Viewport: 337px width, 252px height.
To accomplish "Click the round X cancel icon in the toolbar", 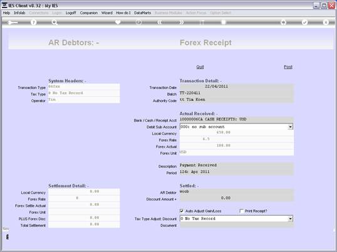I will pyautogui.click(x=326, y=23).
